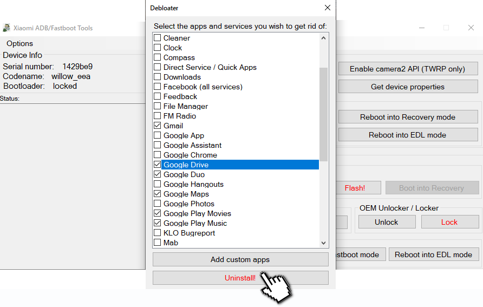This screenshot has width=483, height=307.
Task: Click Get device properties
Action: point(408,87)
